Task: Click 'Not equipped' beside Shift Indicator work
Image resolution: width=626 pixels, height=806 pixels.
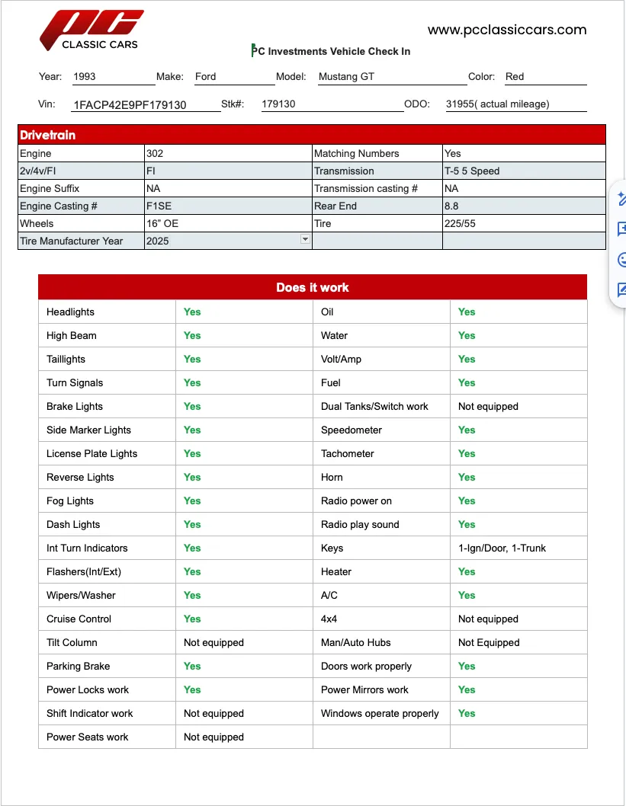Action: pyautogui.click(x=214, y=714)
